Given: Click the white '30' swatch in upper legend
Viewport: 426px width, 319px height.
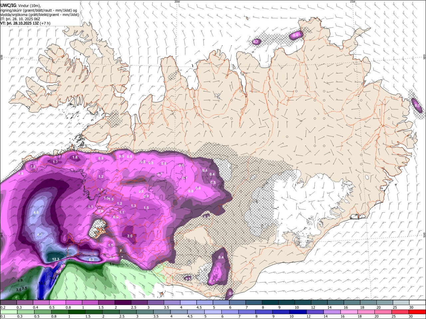Looking at the screenshot, I should pos(417,302).
